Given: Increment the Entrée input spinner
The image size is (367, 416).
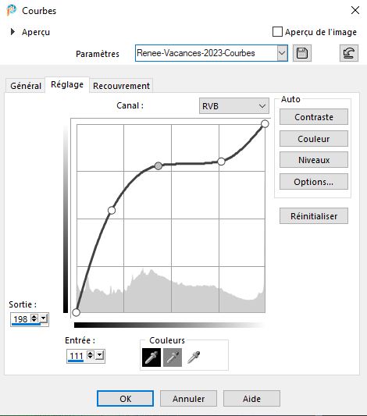Looking at the screenshot, I should click(x=91, y=353).
